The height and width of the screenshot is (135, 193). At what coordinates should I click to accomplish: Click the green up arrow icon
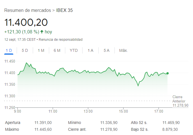coord(42,32)
